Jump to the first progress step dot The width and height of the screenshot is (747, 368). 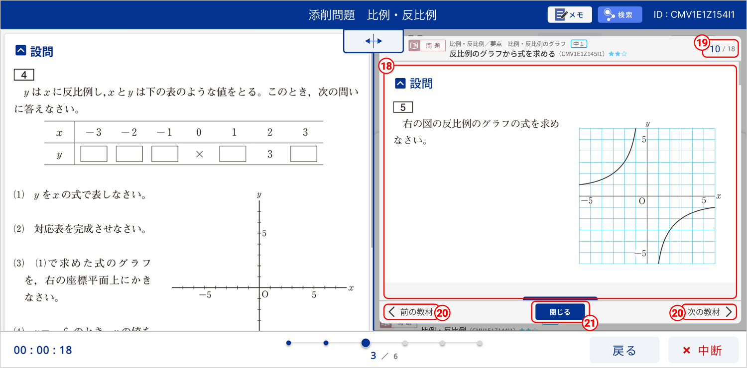tap(288, 343)
